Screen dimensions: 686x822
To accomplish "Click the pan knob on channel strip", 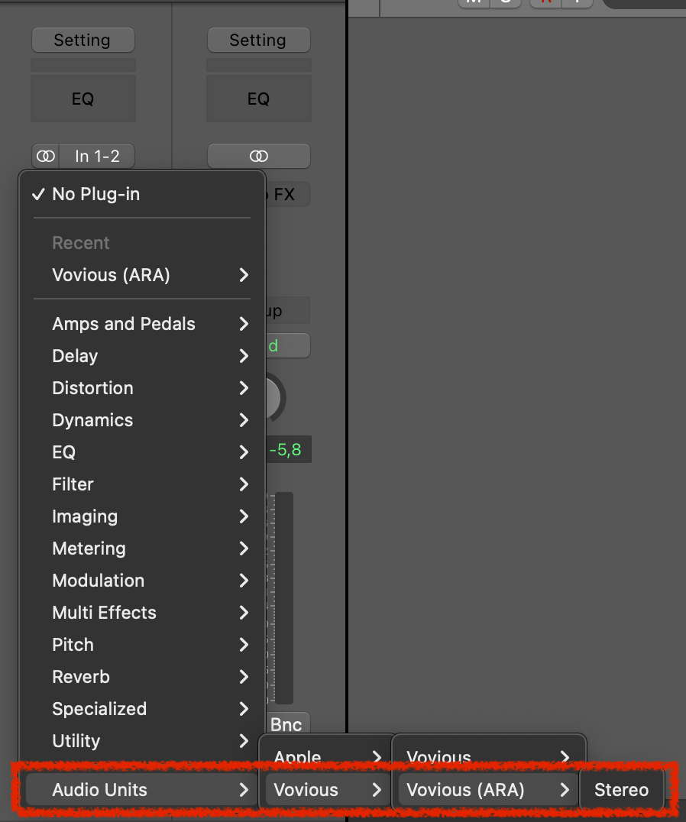I will point(273,397).
